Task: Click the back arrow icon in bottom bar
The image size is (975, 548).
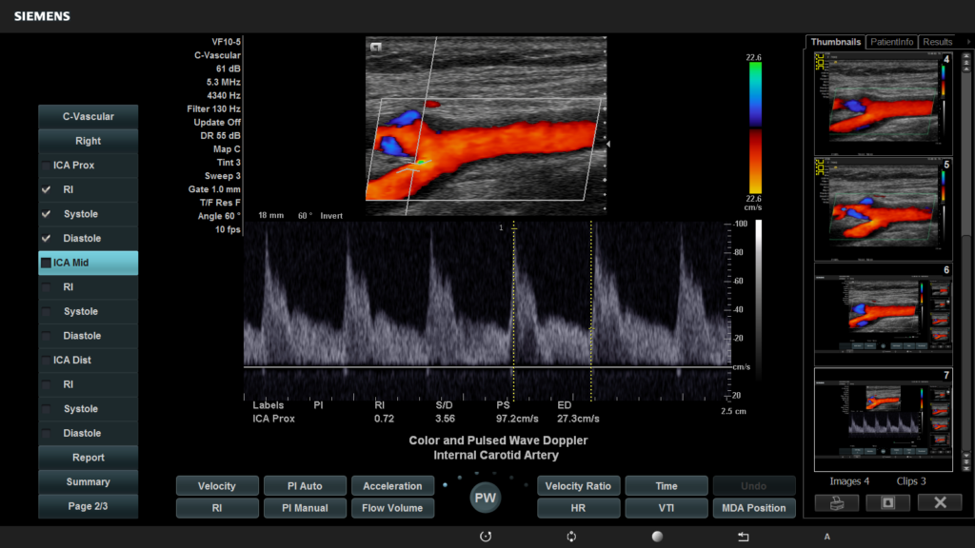Action: (744, 537)
